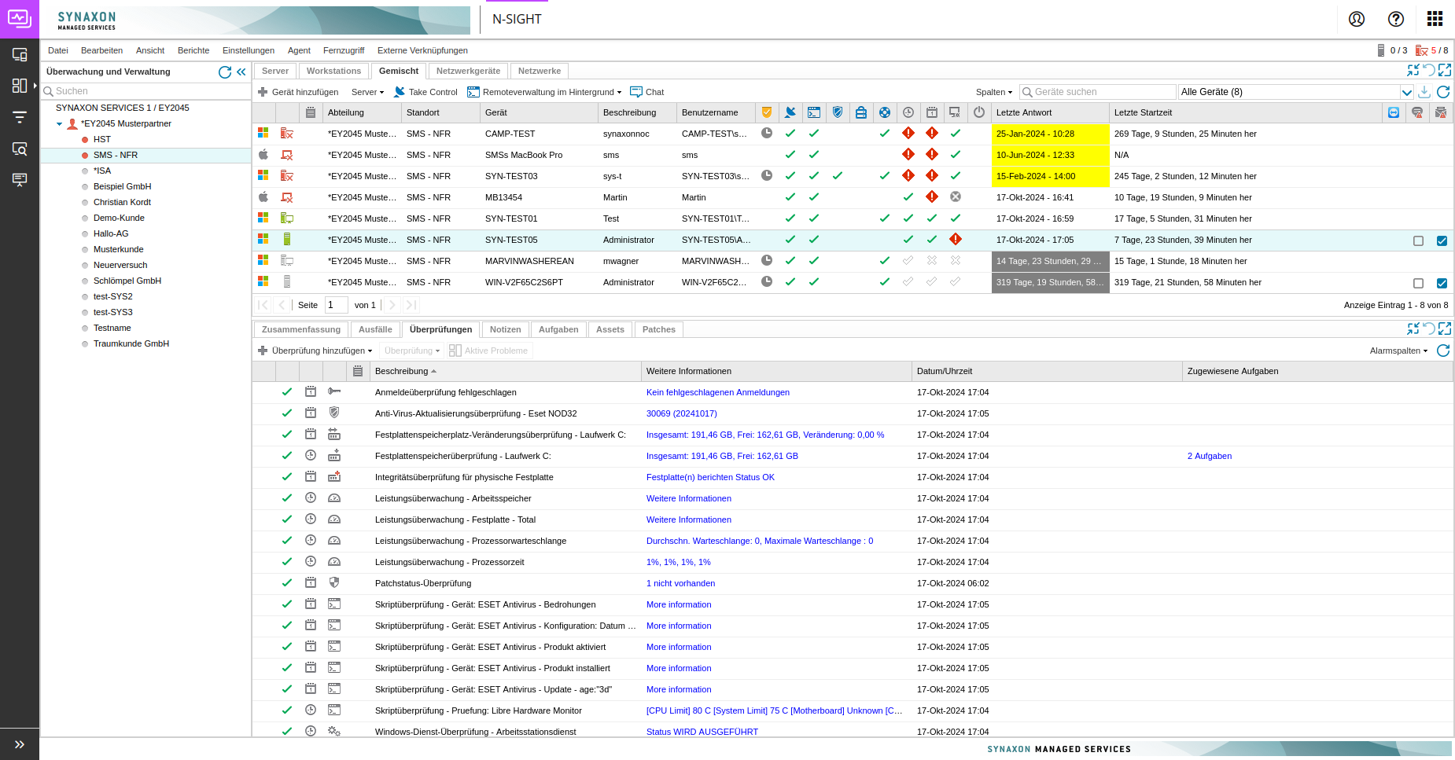1455x760 pixels.
Task: Click the Geräte suchen search field
Action: [x=1098, y=92]
